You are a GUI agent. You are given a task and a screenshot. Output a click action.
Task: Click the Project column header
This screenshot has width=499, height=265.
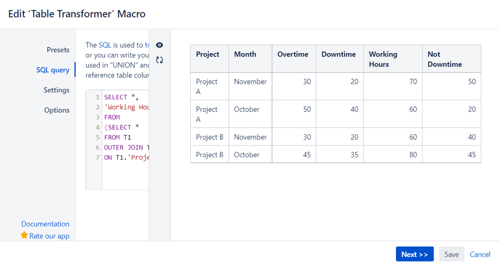[x=208, y=54]
